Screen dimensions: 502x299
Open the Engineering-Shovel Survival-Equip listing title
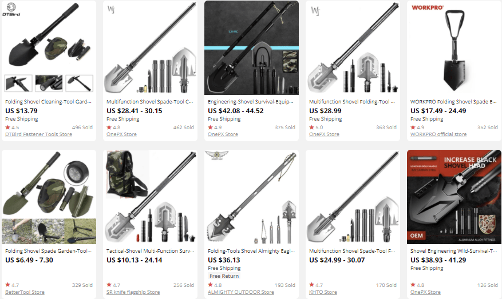point(250,102)
